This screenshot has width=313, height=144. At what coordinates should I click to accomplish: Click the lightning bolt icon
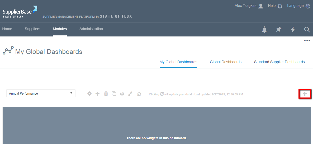[x=293, y=30]
